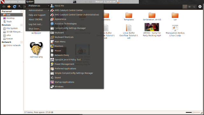Select Linux Buffer Overflow Tutorial II.odt
The image size is (204, 115).
129,31
